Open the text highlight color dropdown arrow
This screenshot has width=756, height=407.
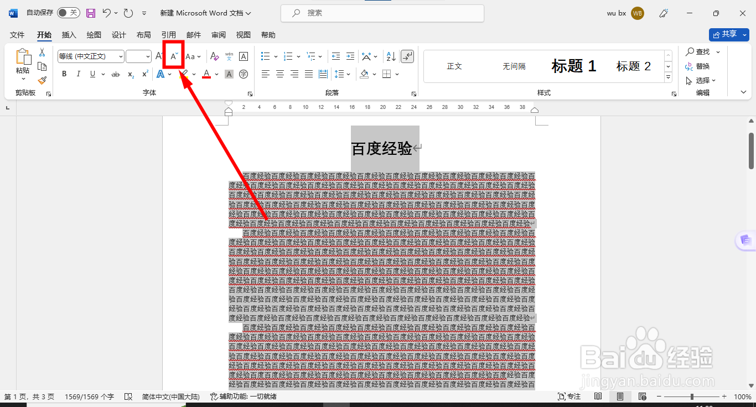[194, 74]
